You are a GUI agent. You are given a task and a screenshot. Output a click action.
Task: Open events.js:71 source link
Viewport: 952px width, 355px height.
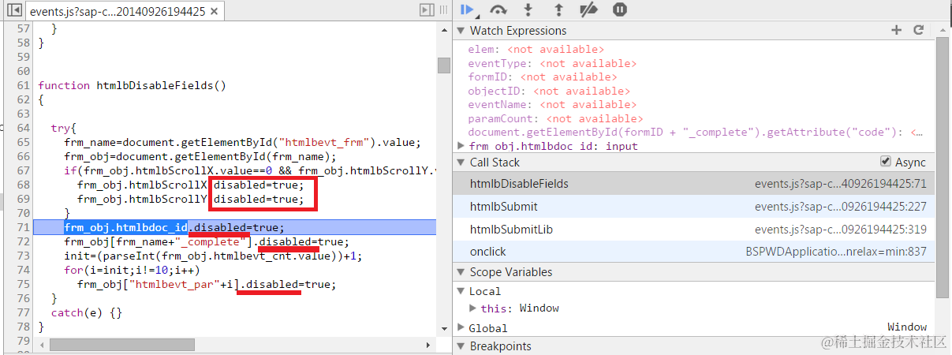(x=840, y=184)
